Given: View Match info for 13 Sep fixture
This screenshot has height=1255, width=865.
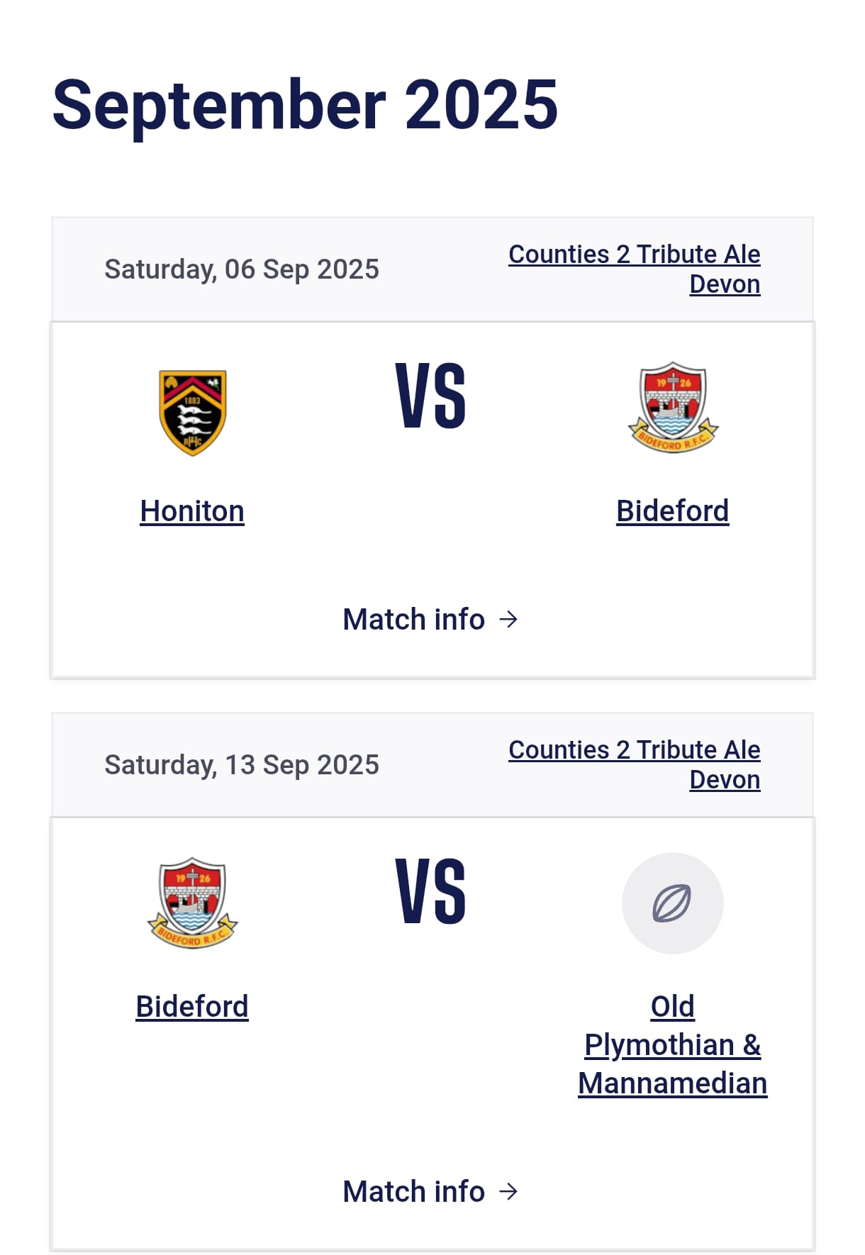Looking at the screenshot, I should pos(430,1191).
